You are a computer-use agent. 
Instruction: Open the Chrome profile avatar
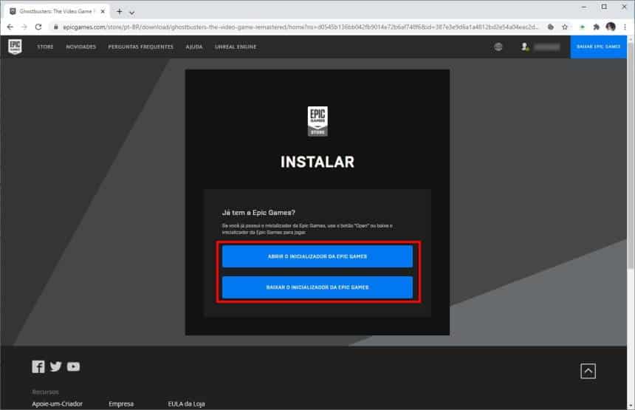coord(611,27)
